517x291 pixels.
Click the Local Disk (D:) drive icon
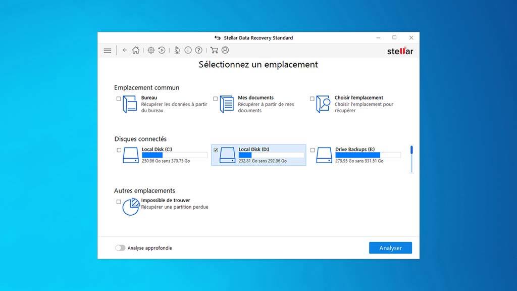click(x=228, y=155)
